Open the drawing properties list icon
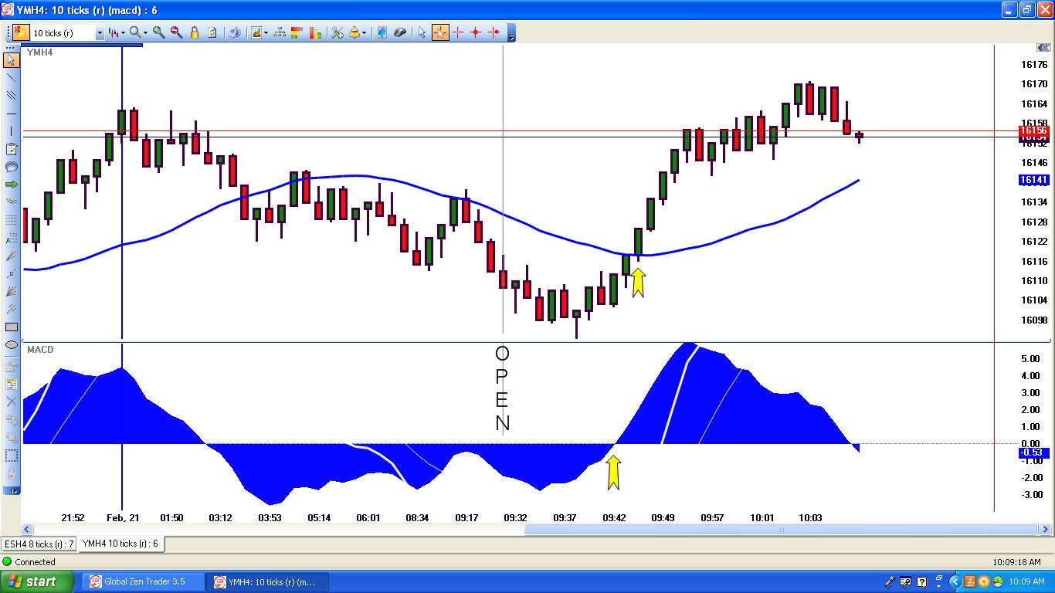Image resolution: width=1055 pixels, height=593 pixels. coord(11,384)
